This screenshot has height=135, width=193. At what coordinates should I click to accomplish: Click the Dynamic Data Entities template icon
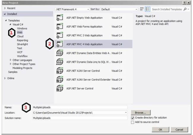tap(60, 53)
